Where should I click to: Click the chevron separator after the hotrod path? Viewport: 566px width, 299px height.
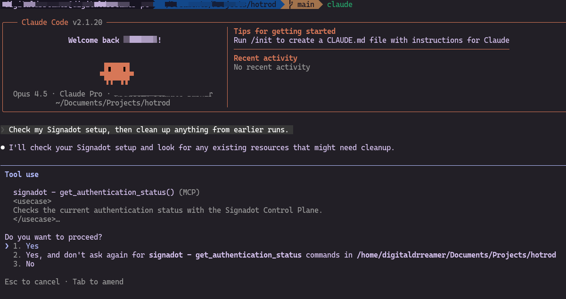pos(282,5)
